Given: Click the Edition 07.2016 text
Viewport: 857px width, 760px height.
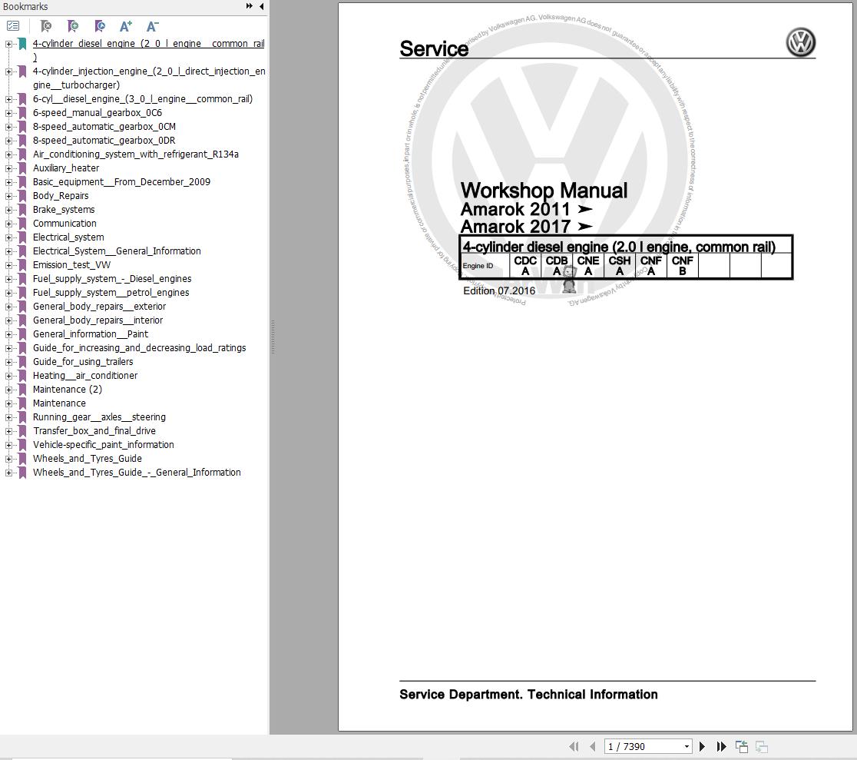Looking at the screenshot, I should [x=499, y=290].
